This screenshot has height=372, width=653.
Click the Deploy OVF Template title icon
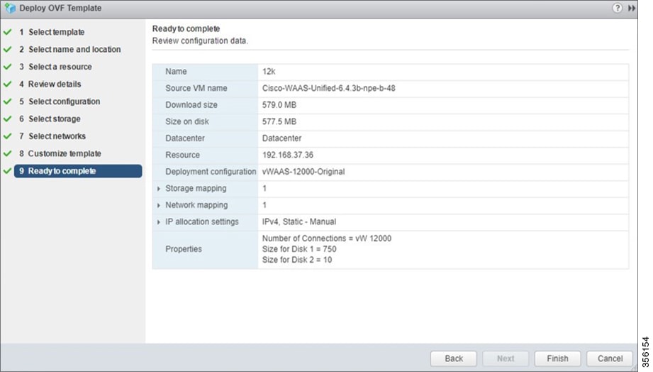(x=10, y=8)
